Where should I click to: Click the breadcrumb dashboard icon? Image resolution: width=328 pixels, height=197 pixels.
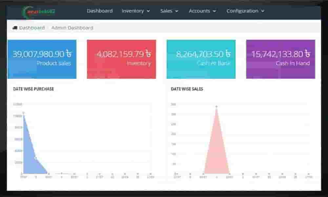pyautogui.click(x=15, y=28)
